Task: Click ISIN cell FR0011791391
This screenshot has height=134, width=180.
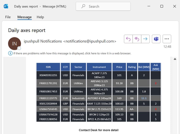Action: [48, 83]
